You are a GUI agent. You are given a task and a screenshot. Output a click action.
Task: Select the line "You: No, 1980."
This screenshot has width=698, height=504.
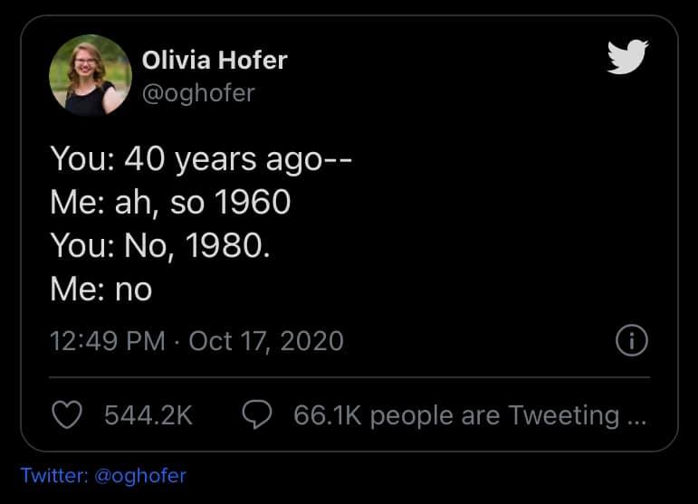pyautogui.click(x=159, y=245)
